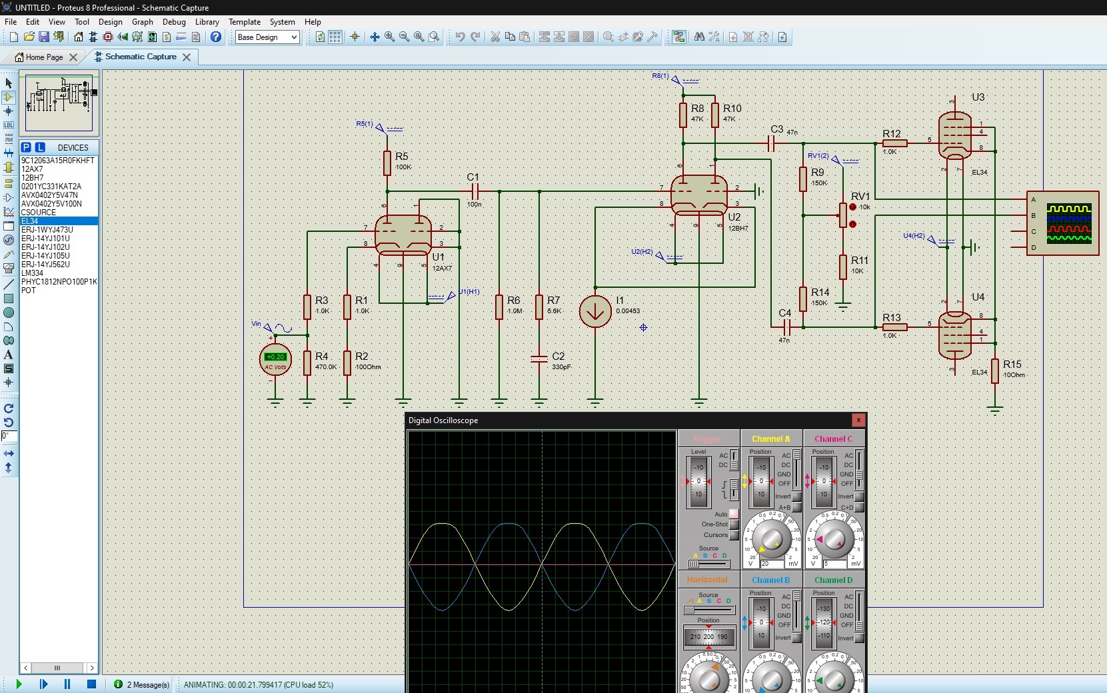Viewport: 1107px width, 693px height.
Task: Select the Terminals mode tool
Action: click(x=9, y=183)
